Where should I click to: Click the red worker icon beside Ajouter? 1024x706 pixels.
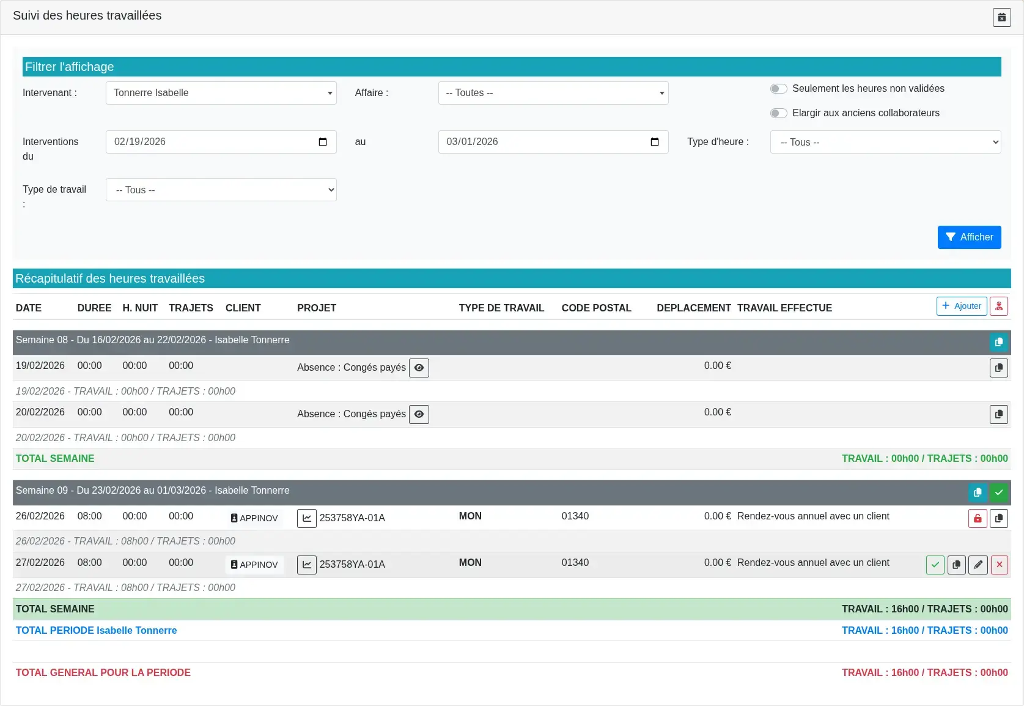[1000, 306]
